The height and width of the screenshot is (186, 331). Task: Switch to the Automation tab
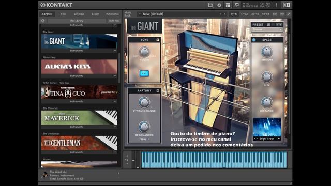[x=113, y=14]
